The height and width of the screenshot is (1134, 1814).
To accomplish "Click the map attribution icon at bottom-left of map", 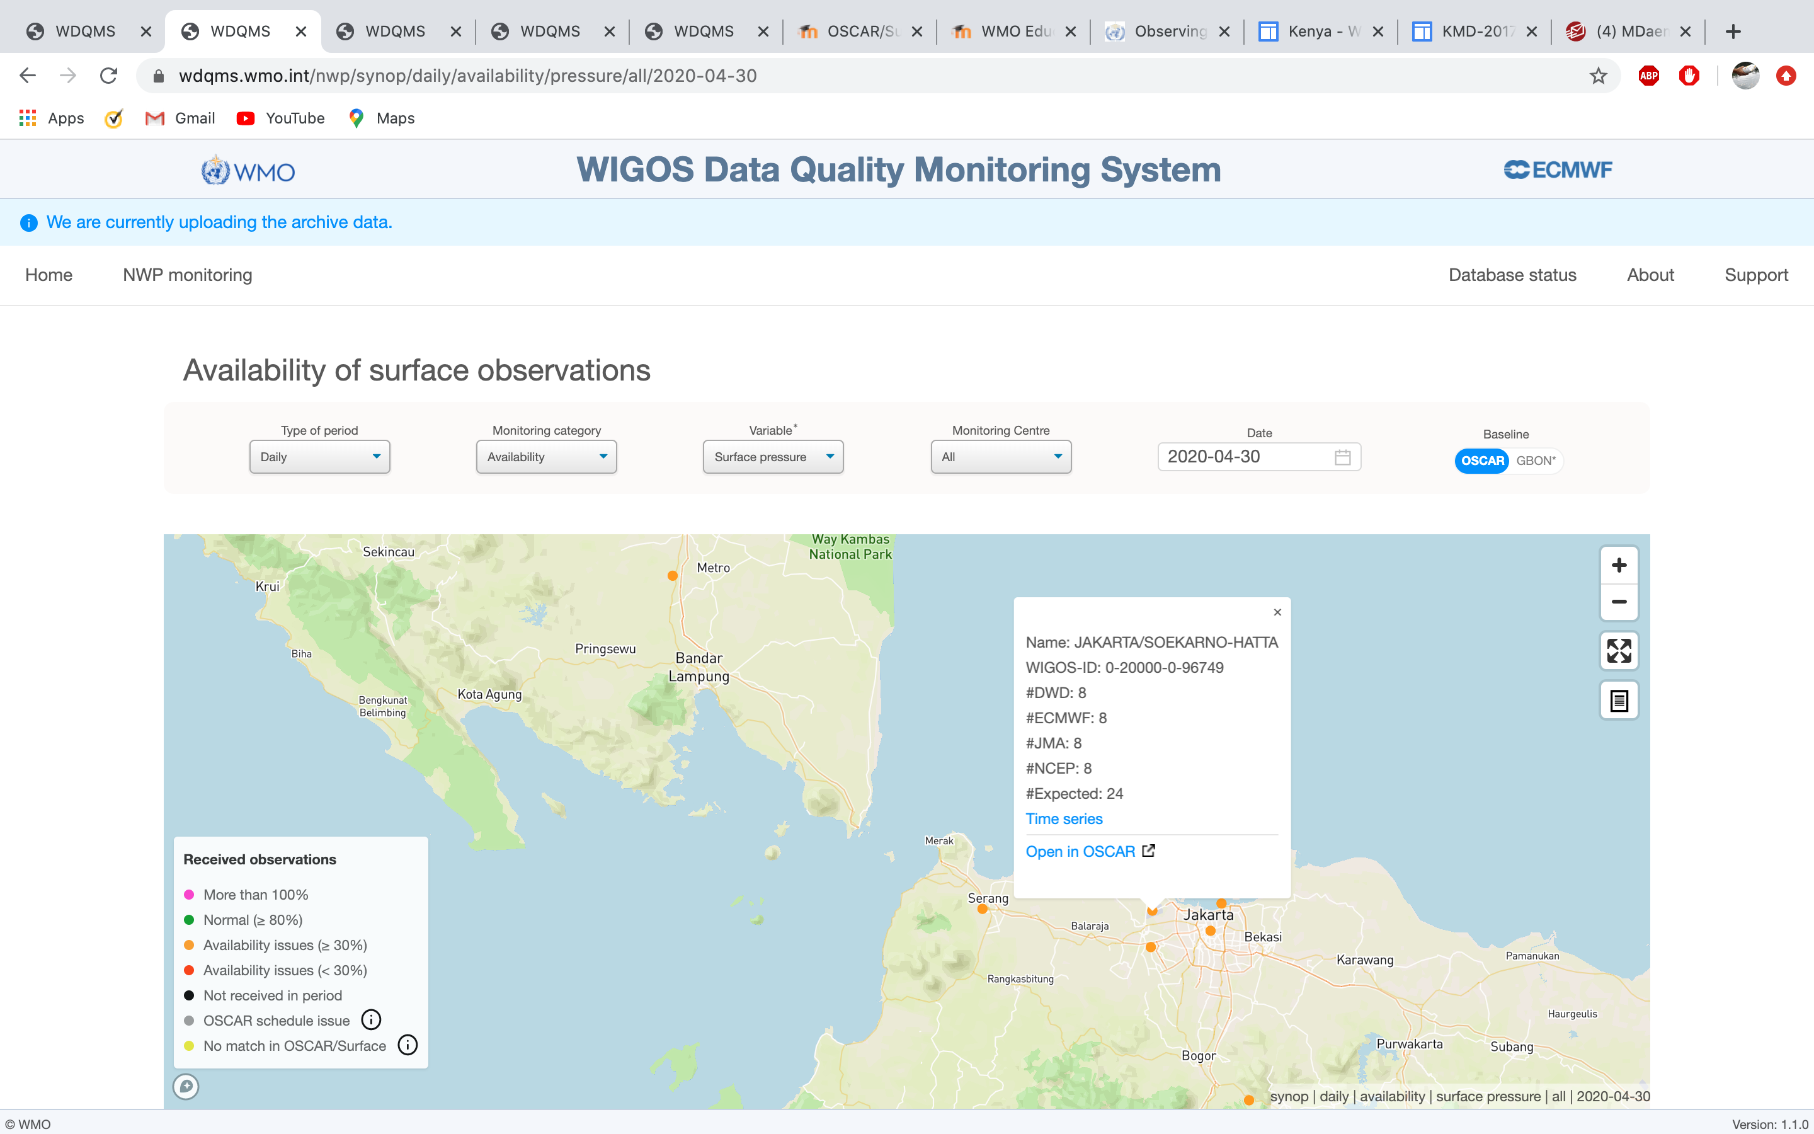I will coord(186,1086).
